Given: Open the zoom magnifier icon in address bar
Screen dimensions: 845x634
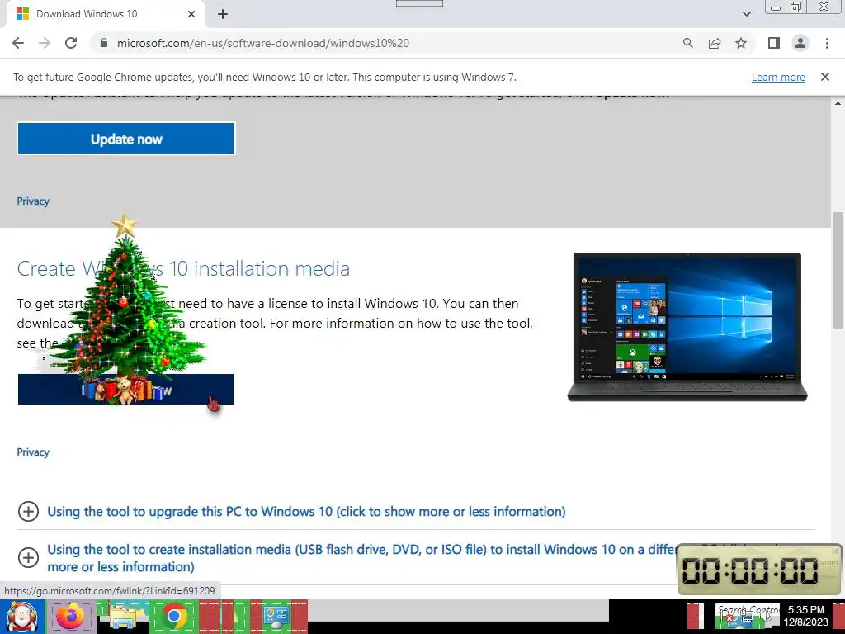Looking at the screenshot, I should [x=687, y=43].
